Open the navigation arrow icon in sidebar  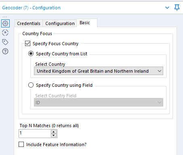[5, 33]
